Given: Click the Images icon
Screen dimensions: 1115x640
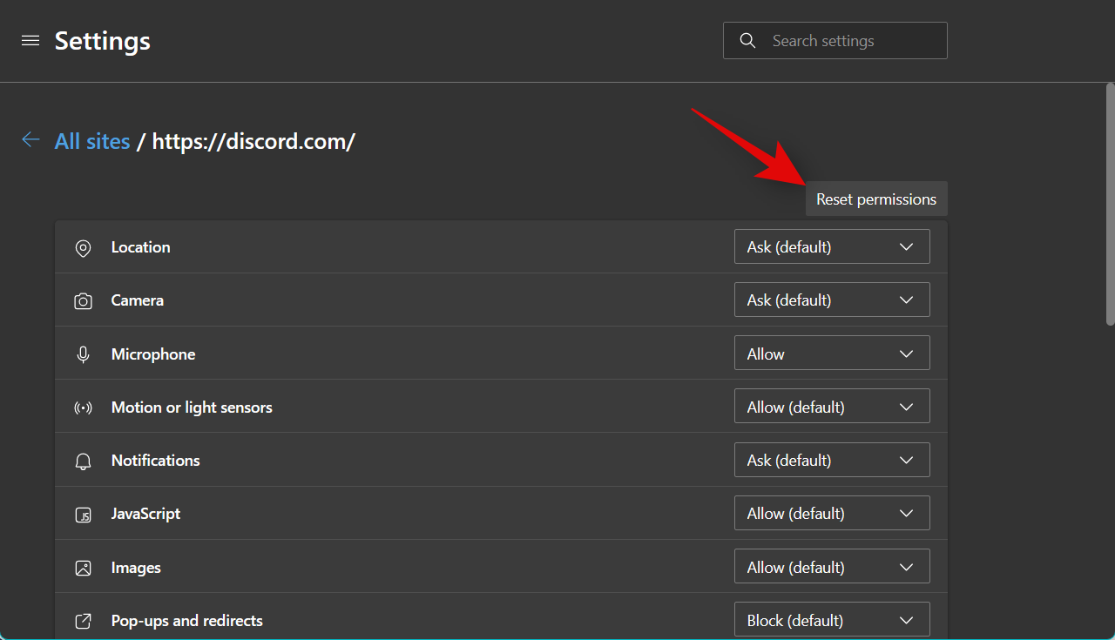Looking at the screenshot, I should tap(83, 568).
